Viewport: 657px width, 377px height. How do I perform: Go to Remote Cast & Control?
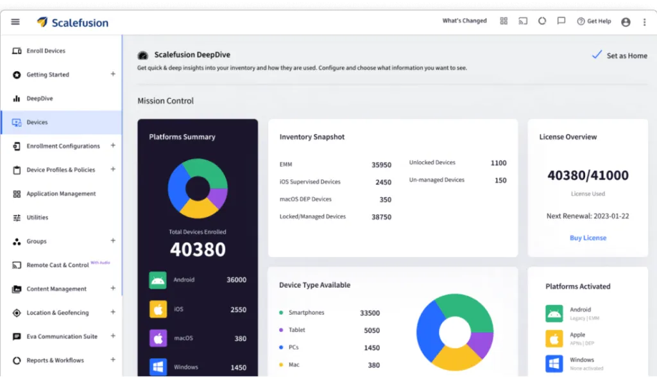pos(57,265)
